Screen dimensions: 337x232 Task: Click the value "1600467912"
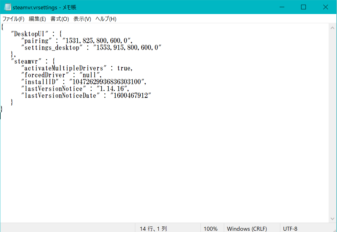131,96
